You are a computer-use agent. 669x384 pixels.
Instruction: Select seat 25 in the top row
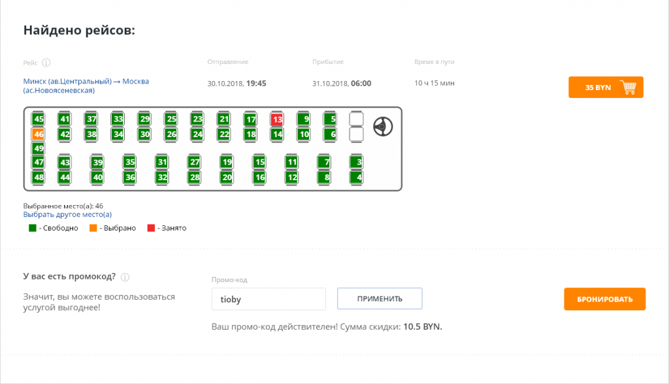(171, 119)
